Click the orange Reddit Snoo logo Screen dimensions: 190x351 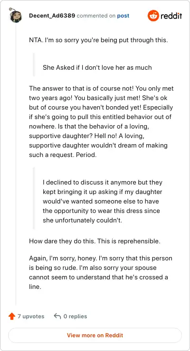tap(153, 16)
